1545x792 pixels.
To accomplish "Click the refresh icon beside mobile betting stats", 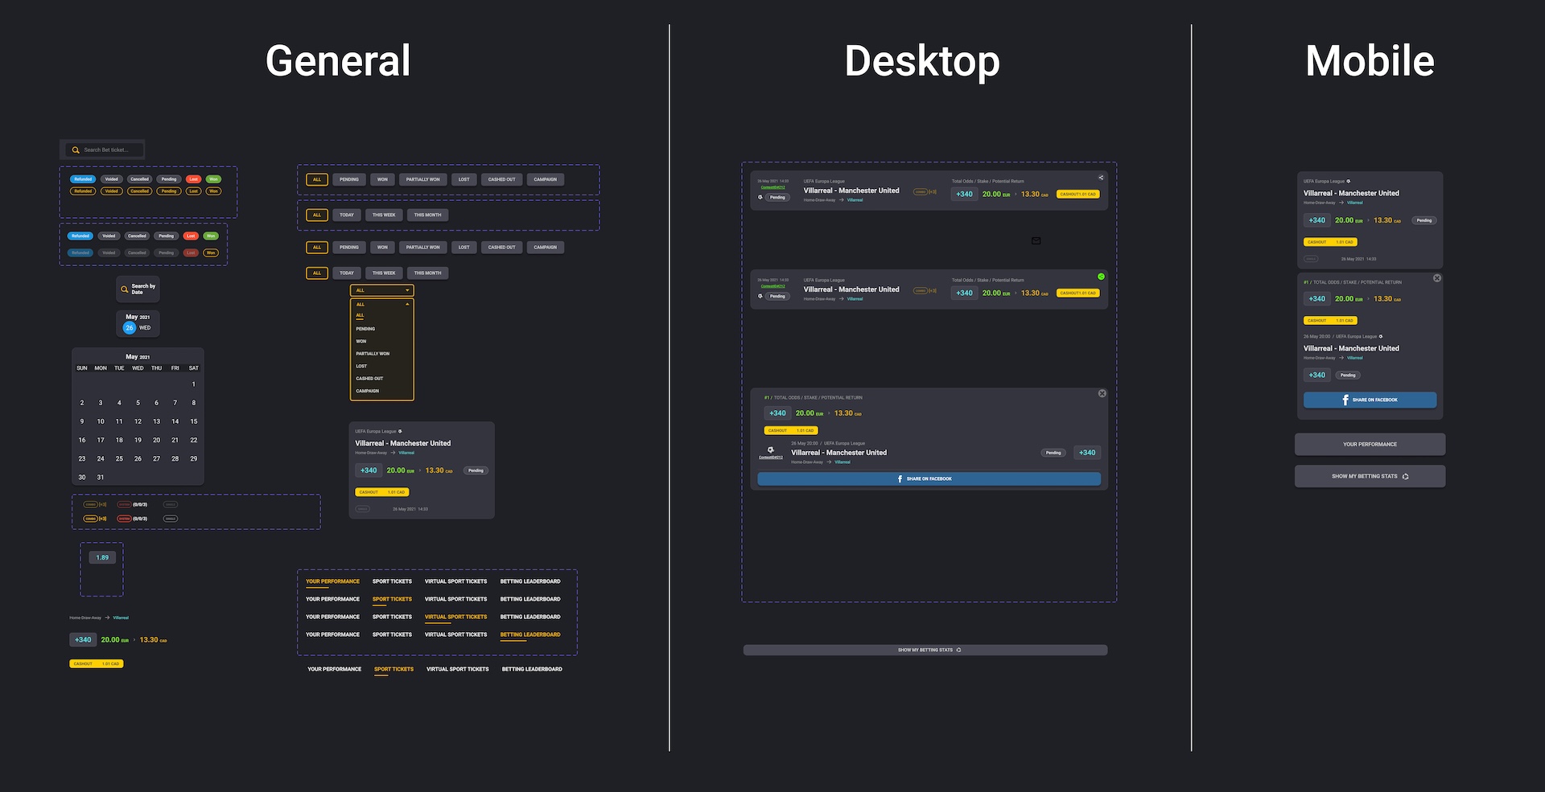I will [1405, 477].
